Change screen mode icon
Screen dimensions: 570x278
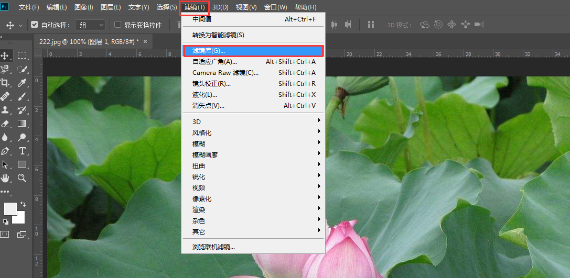(22, 235)
